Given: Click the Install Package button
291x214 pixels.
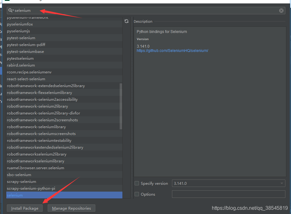Looking at the screenshot, I should [x=25, y=208].
